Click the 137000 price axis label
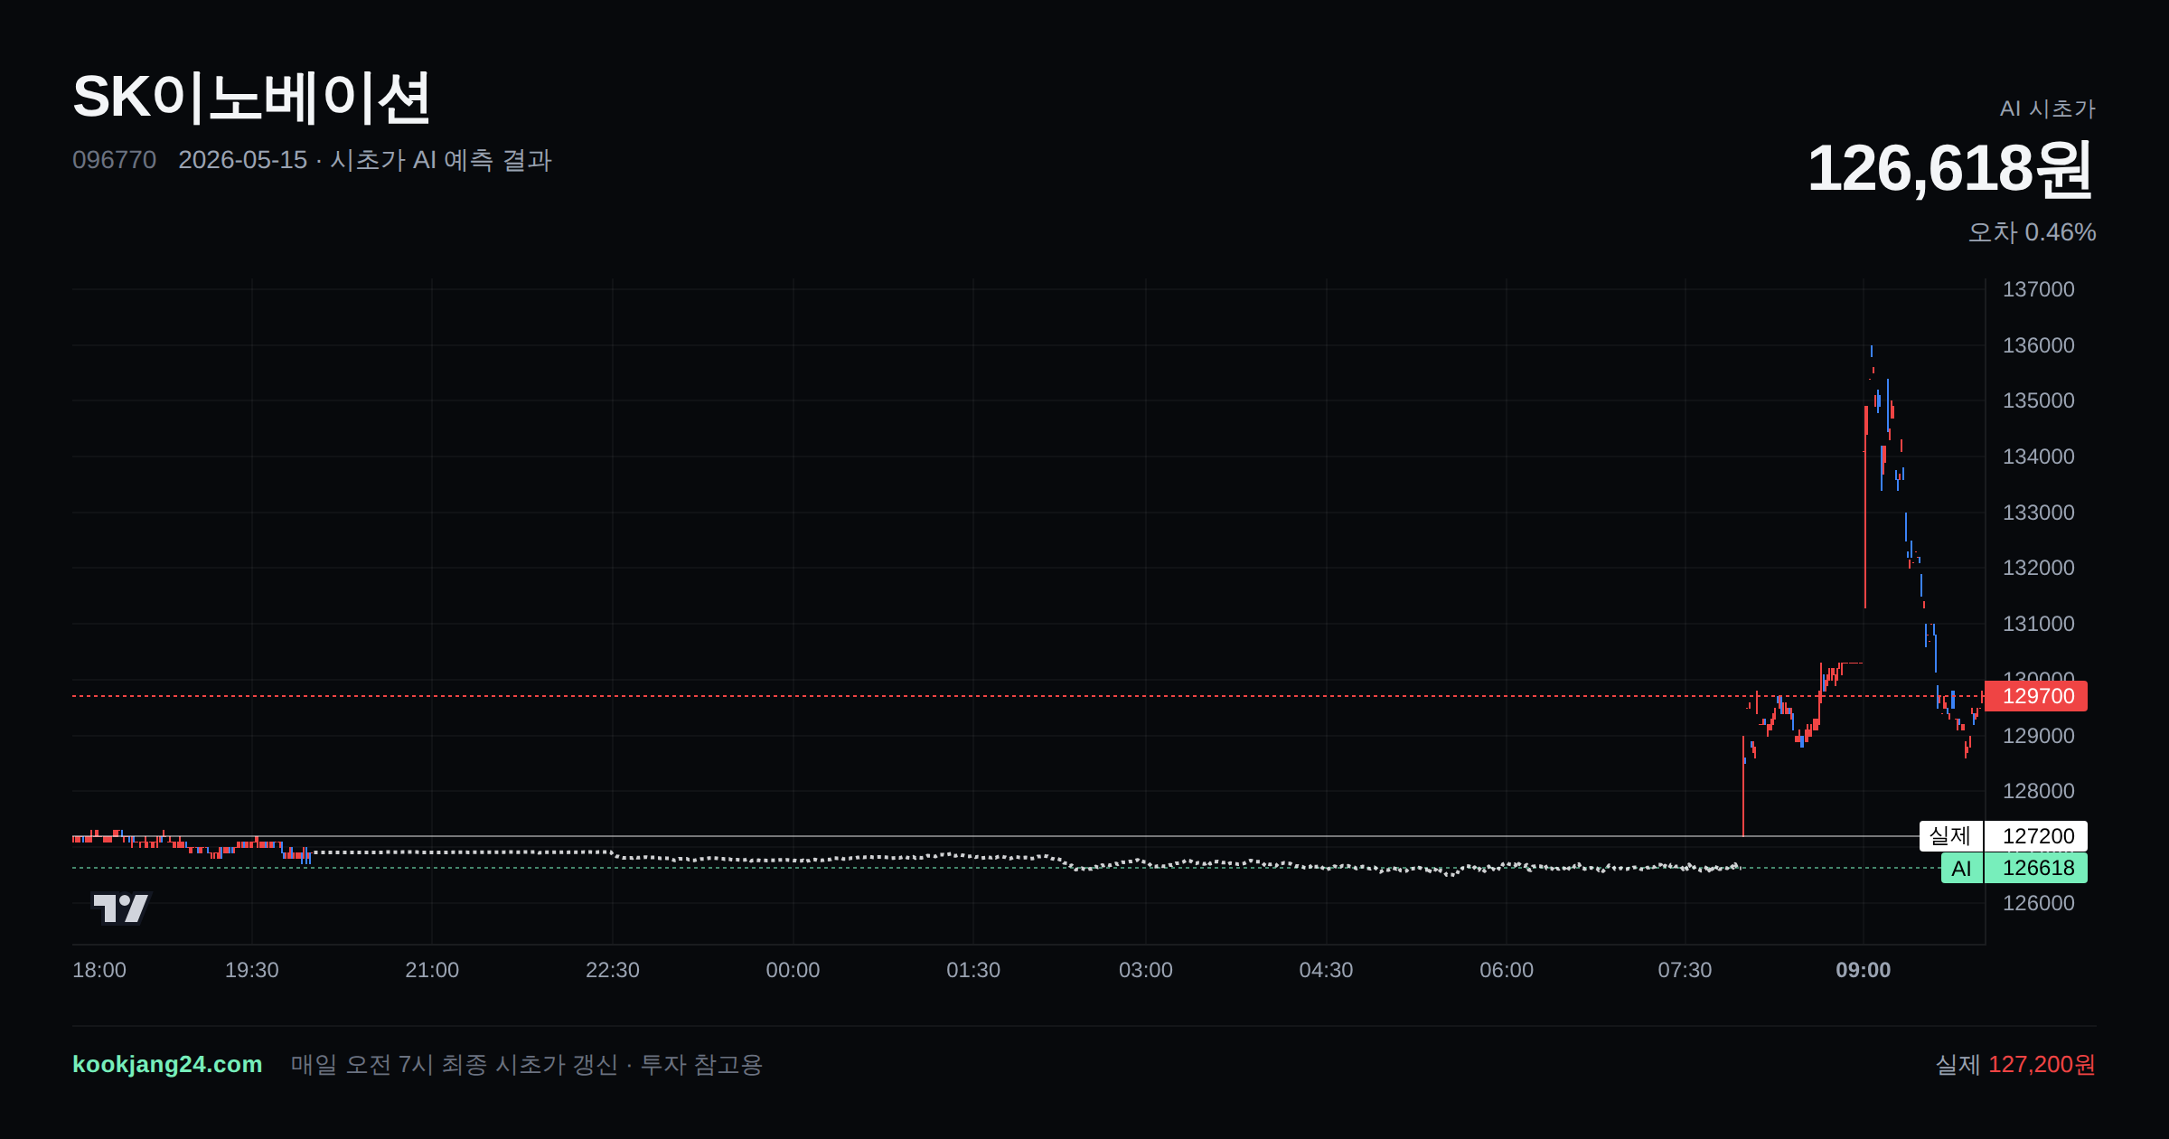This screenshot has height=1139, width=2169. 2038,289
